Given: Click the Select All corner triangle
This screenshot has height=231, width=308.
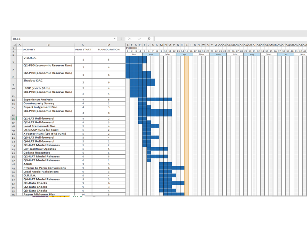Looking at the screenshot, I should coord(14,45).
